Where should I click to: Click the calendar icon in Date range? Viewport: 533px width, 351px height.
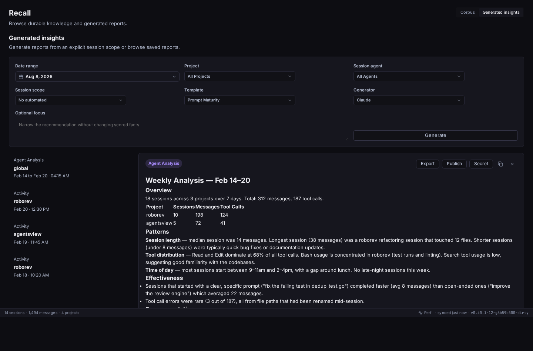pos(21,77)
